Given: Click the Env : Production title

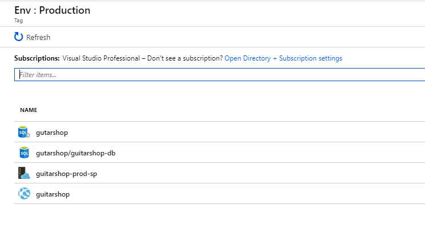Looking at the screenshot, I should 53,10.
